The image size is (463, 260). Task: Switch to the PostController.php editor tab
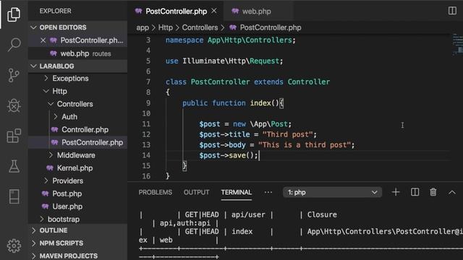[x=176, y=12]
